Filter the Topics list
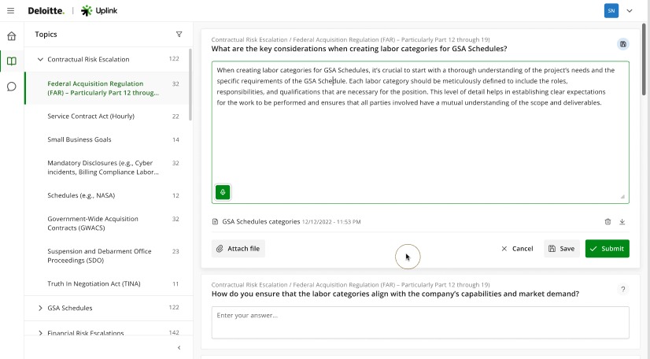The image size is (650, 359). point(179,35)
